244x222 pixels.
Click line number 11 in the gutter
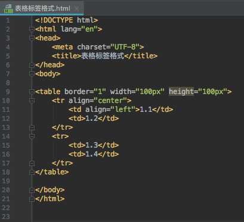coord(5,110)
